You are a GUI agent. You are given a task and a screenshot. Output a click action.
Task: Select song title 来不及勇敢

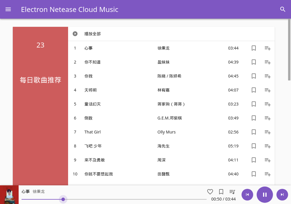coord(95,160)
